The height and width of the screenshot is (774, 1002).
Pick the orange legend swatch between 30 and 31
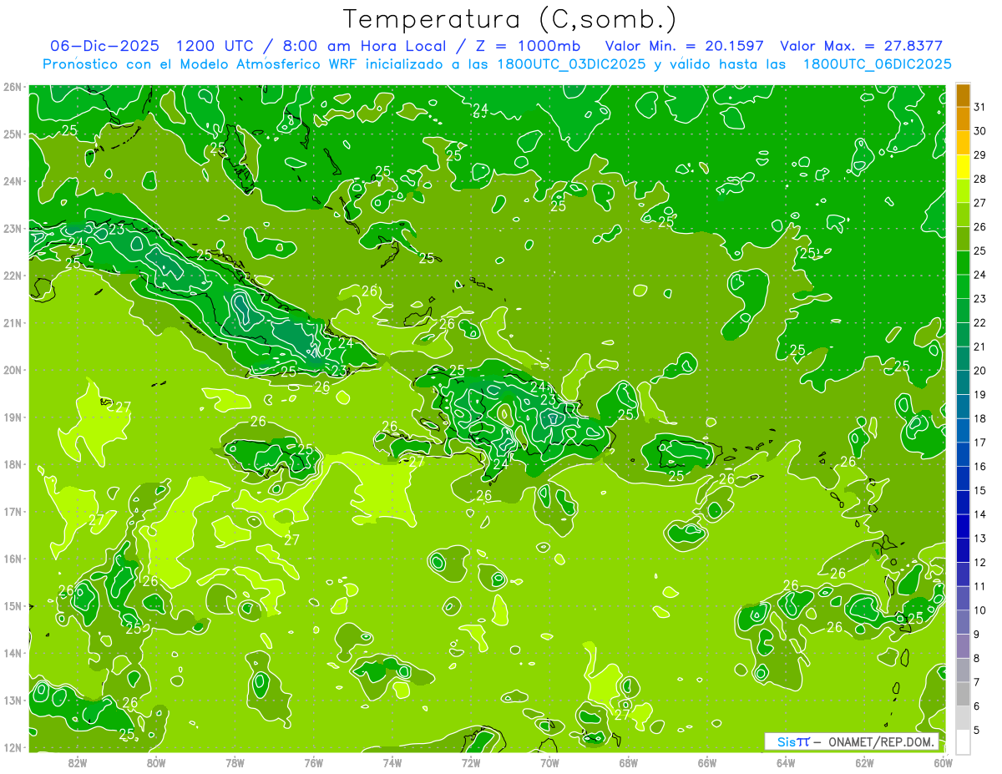(x=963, y=119)
